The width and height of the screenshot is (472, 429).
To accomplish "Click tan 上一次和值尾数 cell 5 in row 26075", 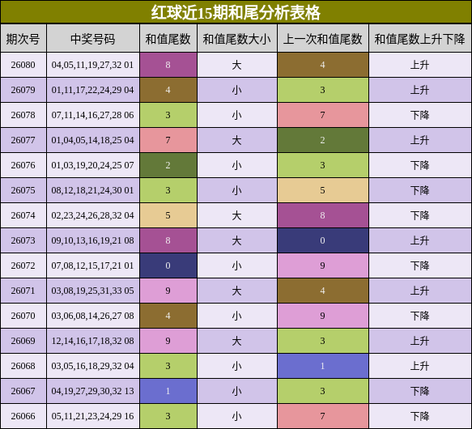I will tap(323, 190).
